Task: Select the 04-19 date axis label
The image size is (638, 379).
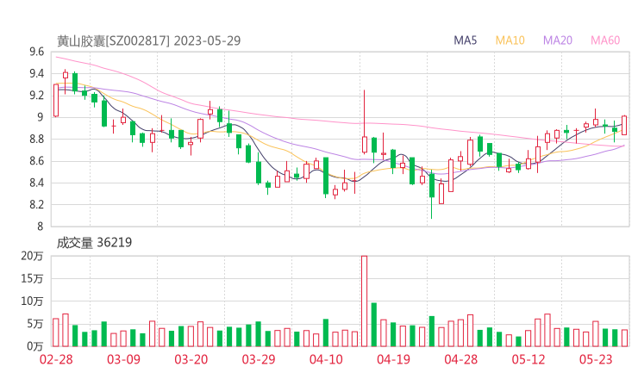Action: pyautogui.click(x=393, y=359)
